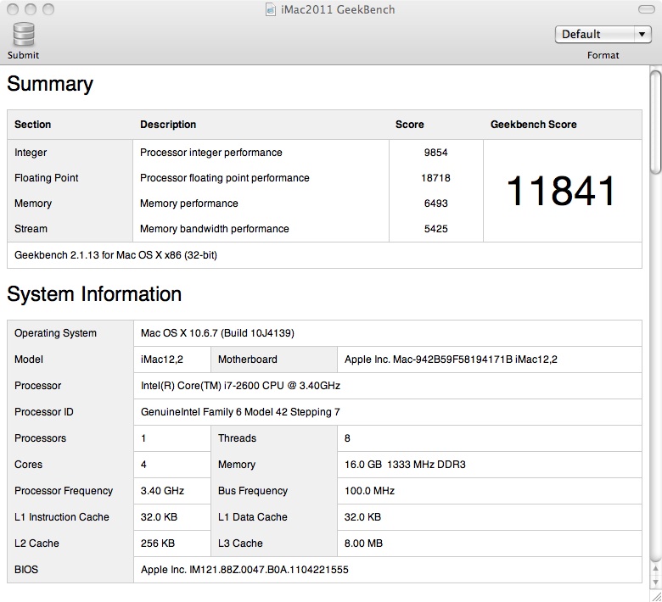Click the 'Section' column header
This screenshot has height=602, width=662.
(32, 125)
